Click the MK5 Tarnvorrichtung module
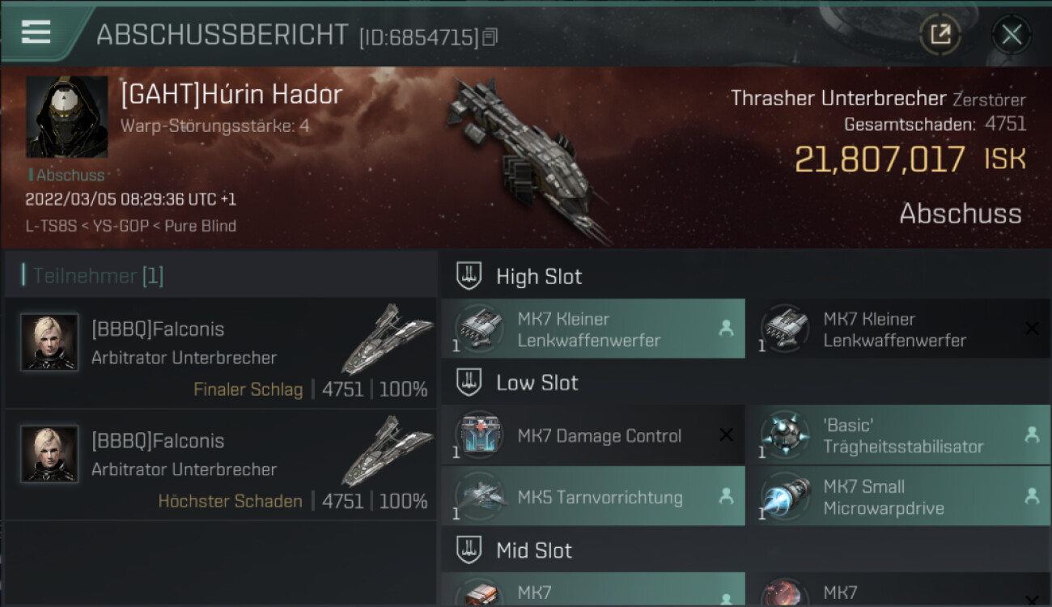This screenshot has height=607, width=1052. [x=593, y=497]
